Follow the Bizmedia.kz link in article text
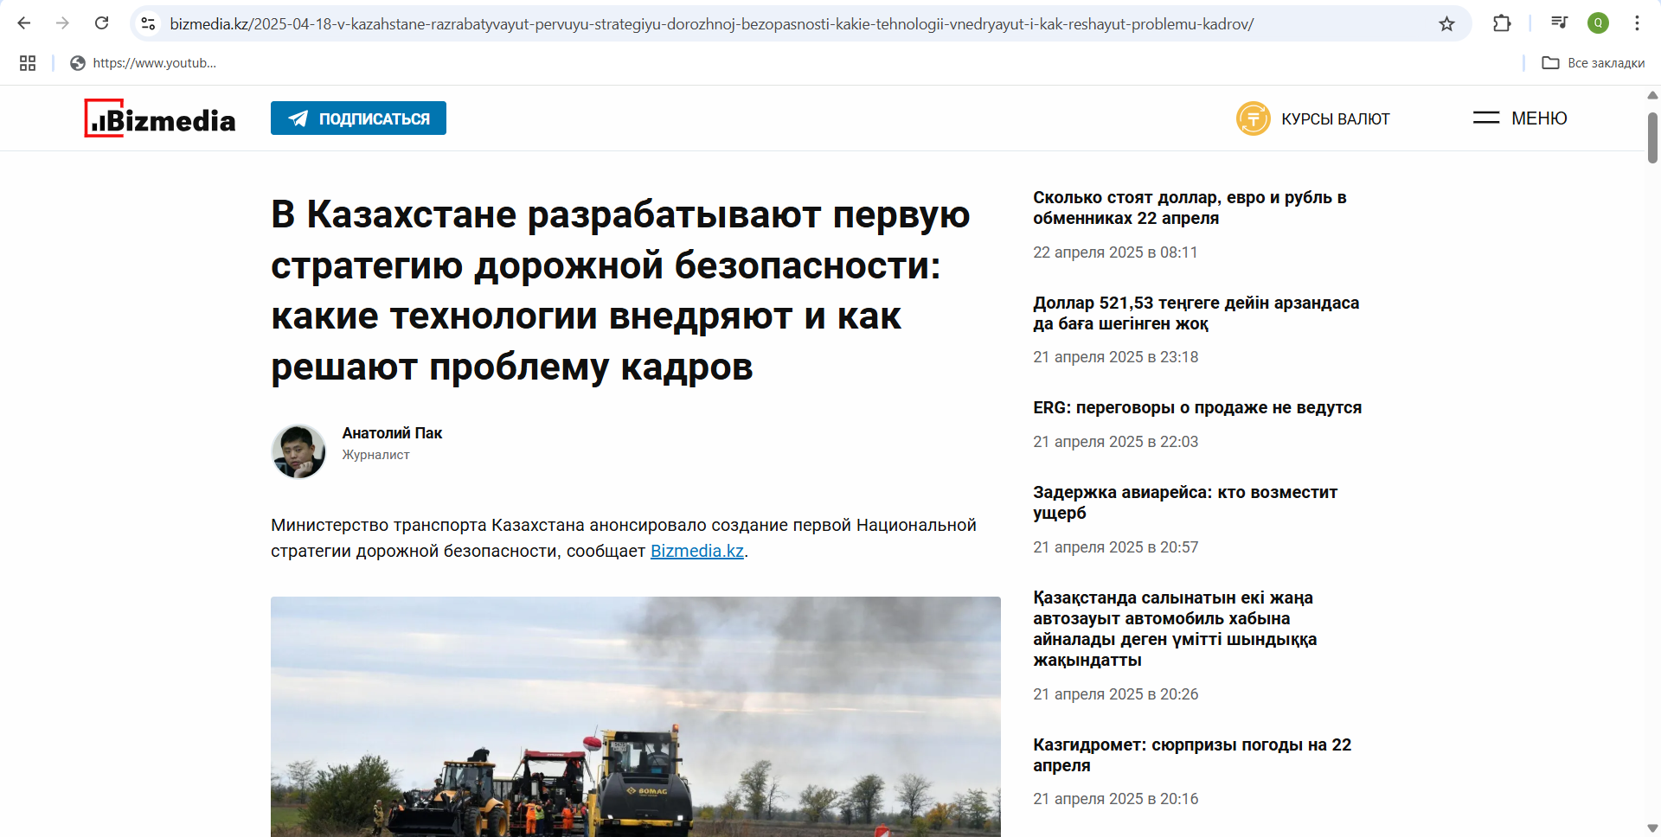Image resolution: width=1661 pixels, height=837 pixels. pyautogui.click(x=697, y=551)
